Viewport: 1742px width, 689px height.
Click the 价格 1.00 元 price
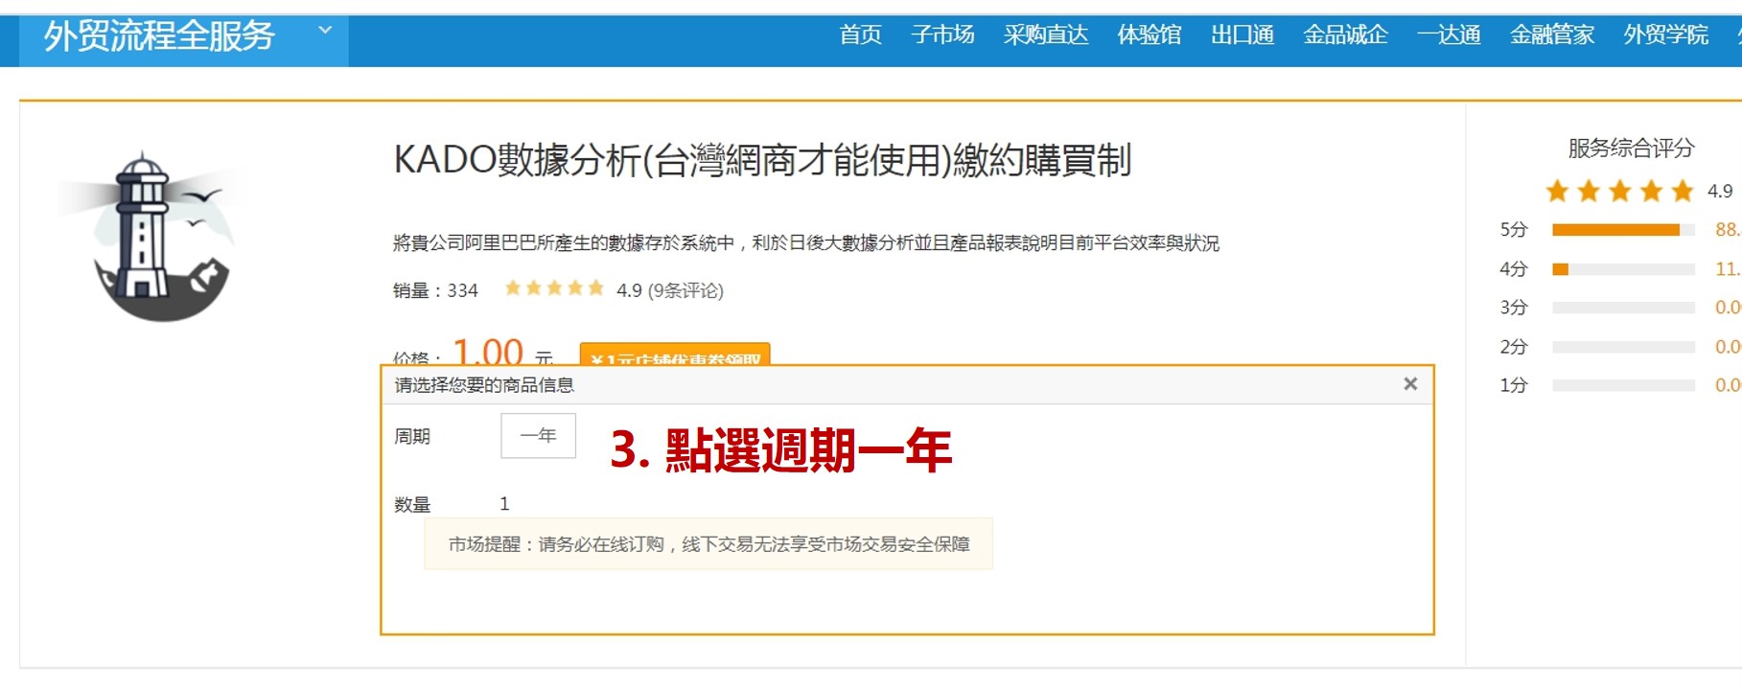(x=474, y=351)
